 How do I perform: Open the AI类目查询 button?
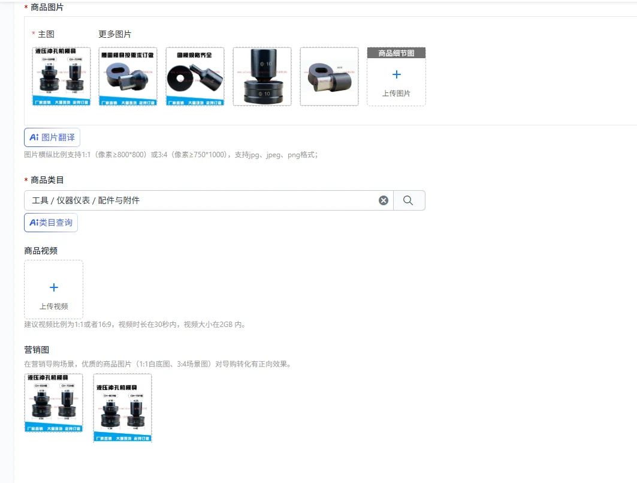[x=51, y=223]
